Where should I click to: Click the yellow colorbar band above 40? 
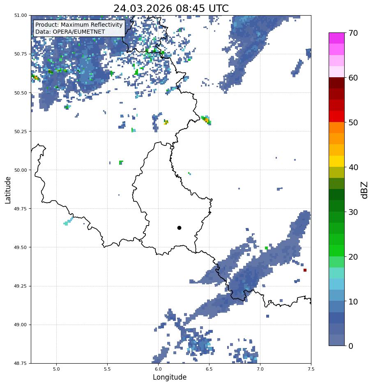click(337, 161)
